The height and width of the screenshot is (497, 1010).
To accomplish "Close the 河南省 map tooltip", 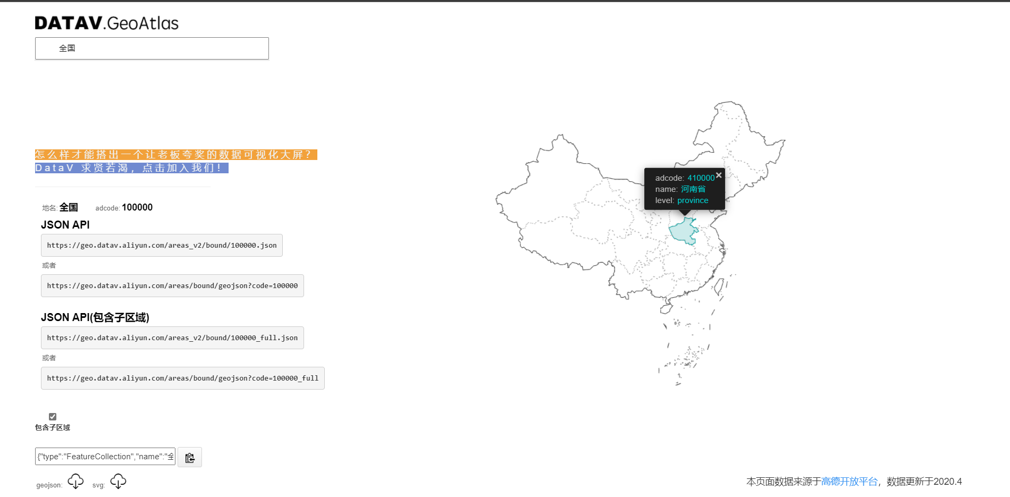I will [719, 175].
